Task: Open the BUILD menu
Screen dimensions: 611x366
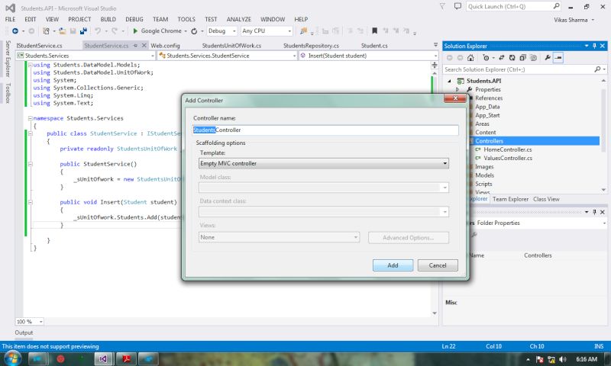Action: point(108,19)
